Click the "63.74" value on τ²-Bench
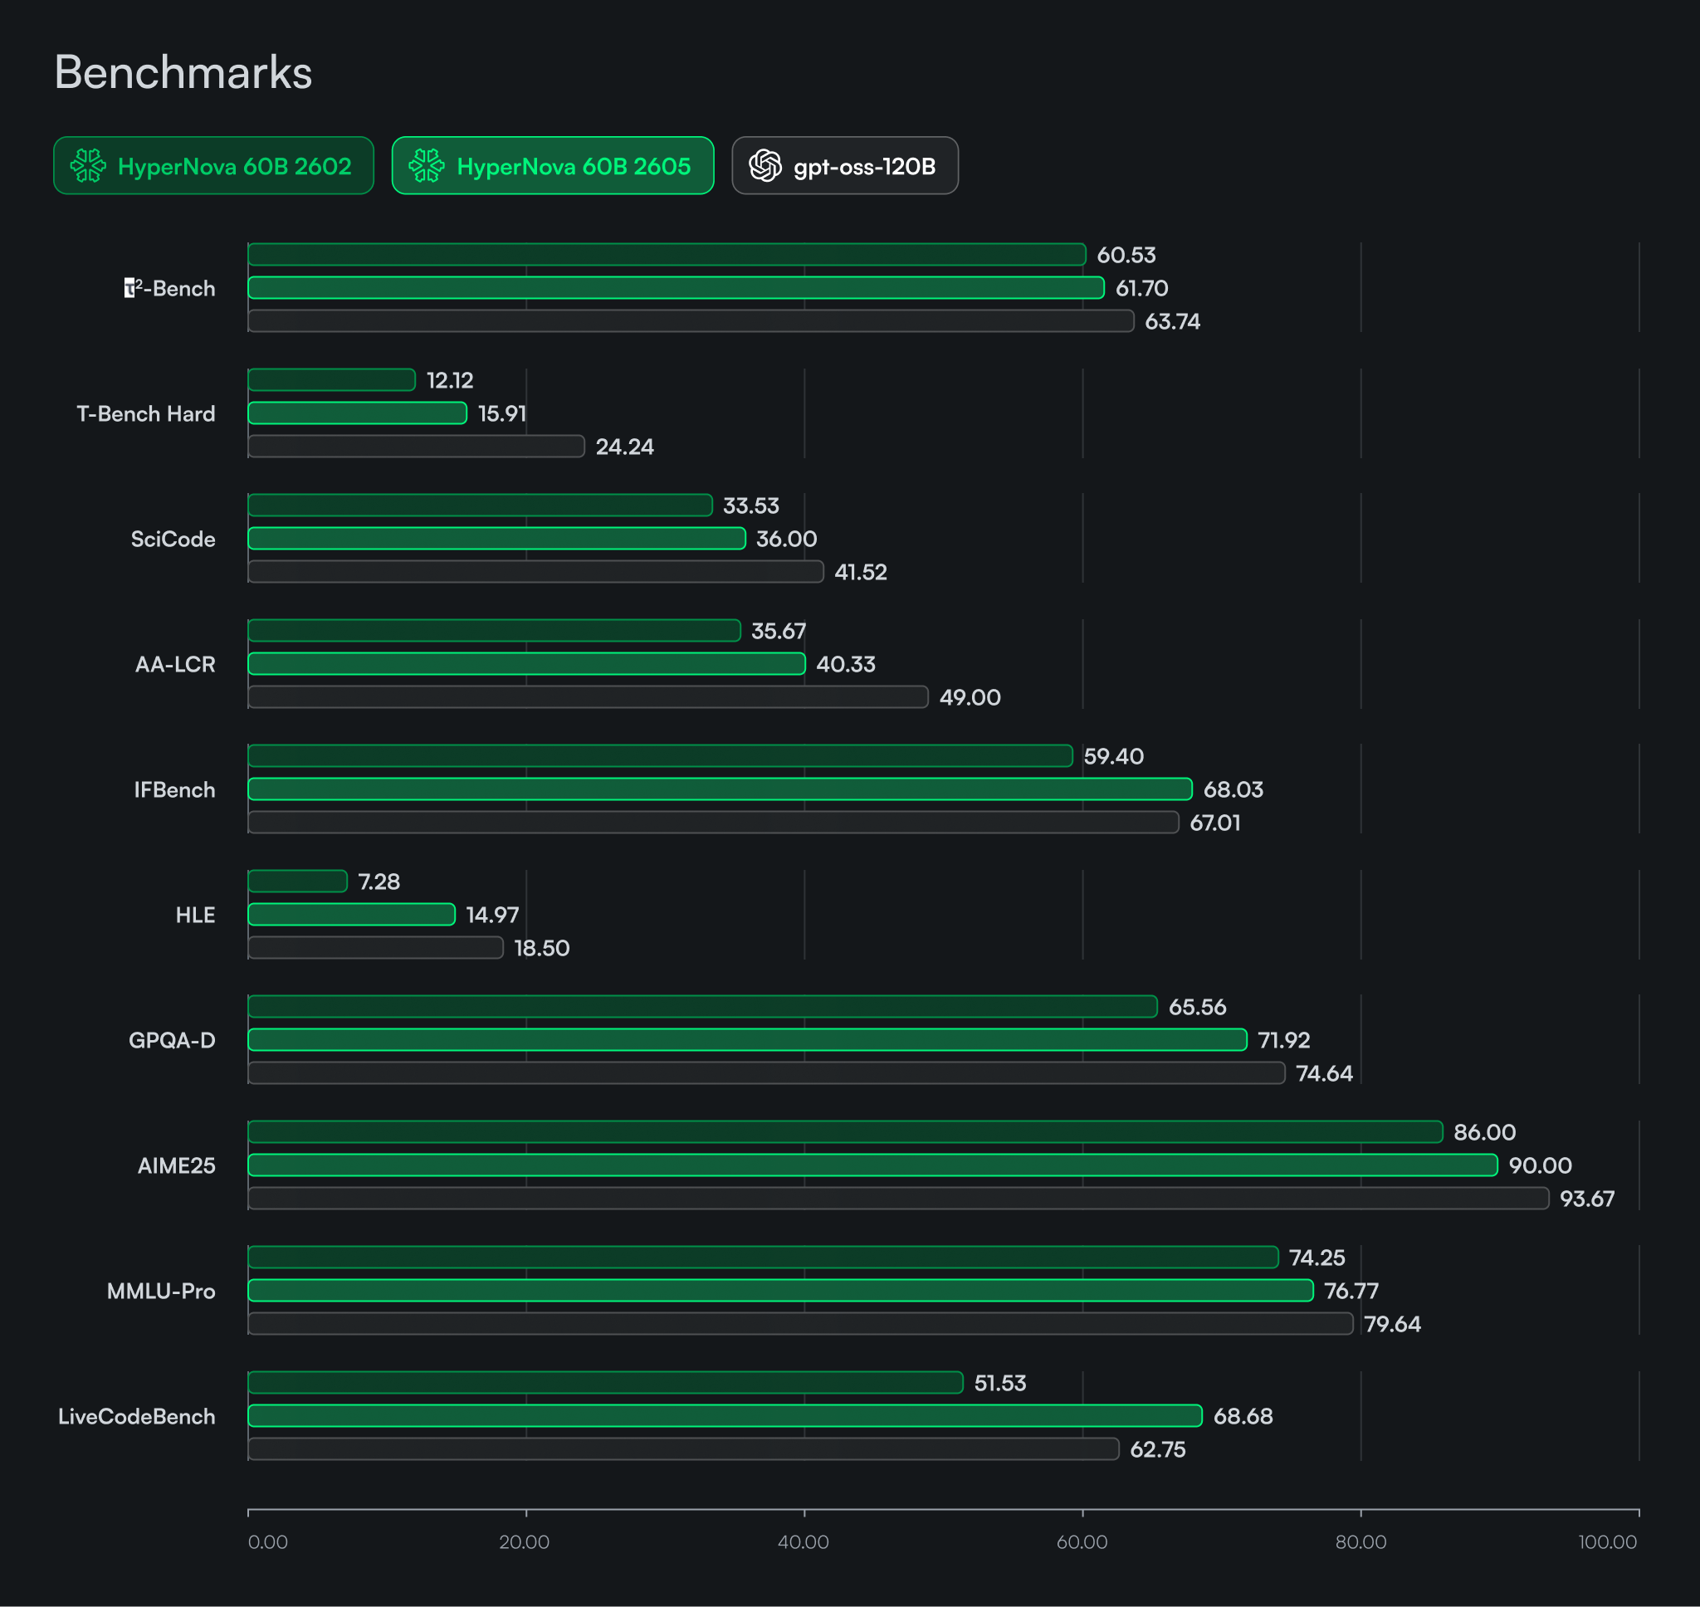Screen dimensions: 1700x1607 [x=1172, y=321]
